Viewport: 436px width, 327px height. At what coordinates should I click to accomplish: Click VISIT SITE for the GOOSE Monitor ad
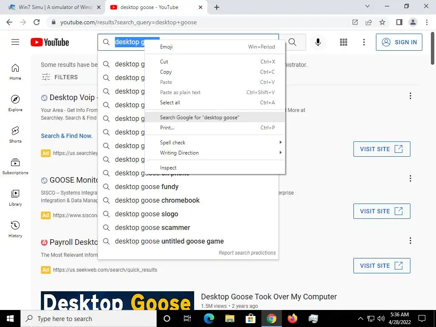coord(382,211)
